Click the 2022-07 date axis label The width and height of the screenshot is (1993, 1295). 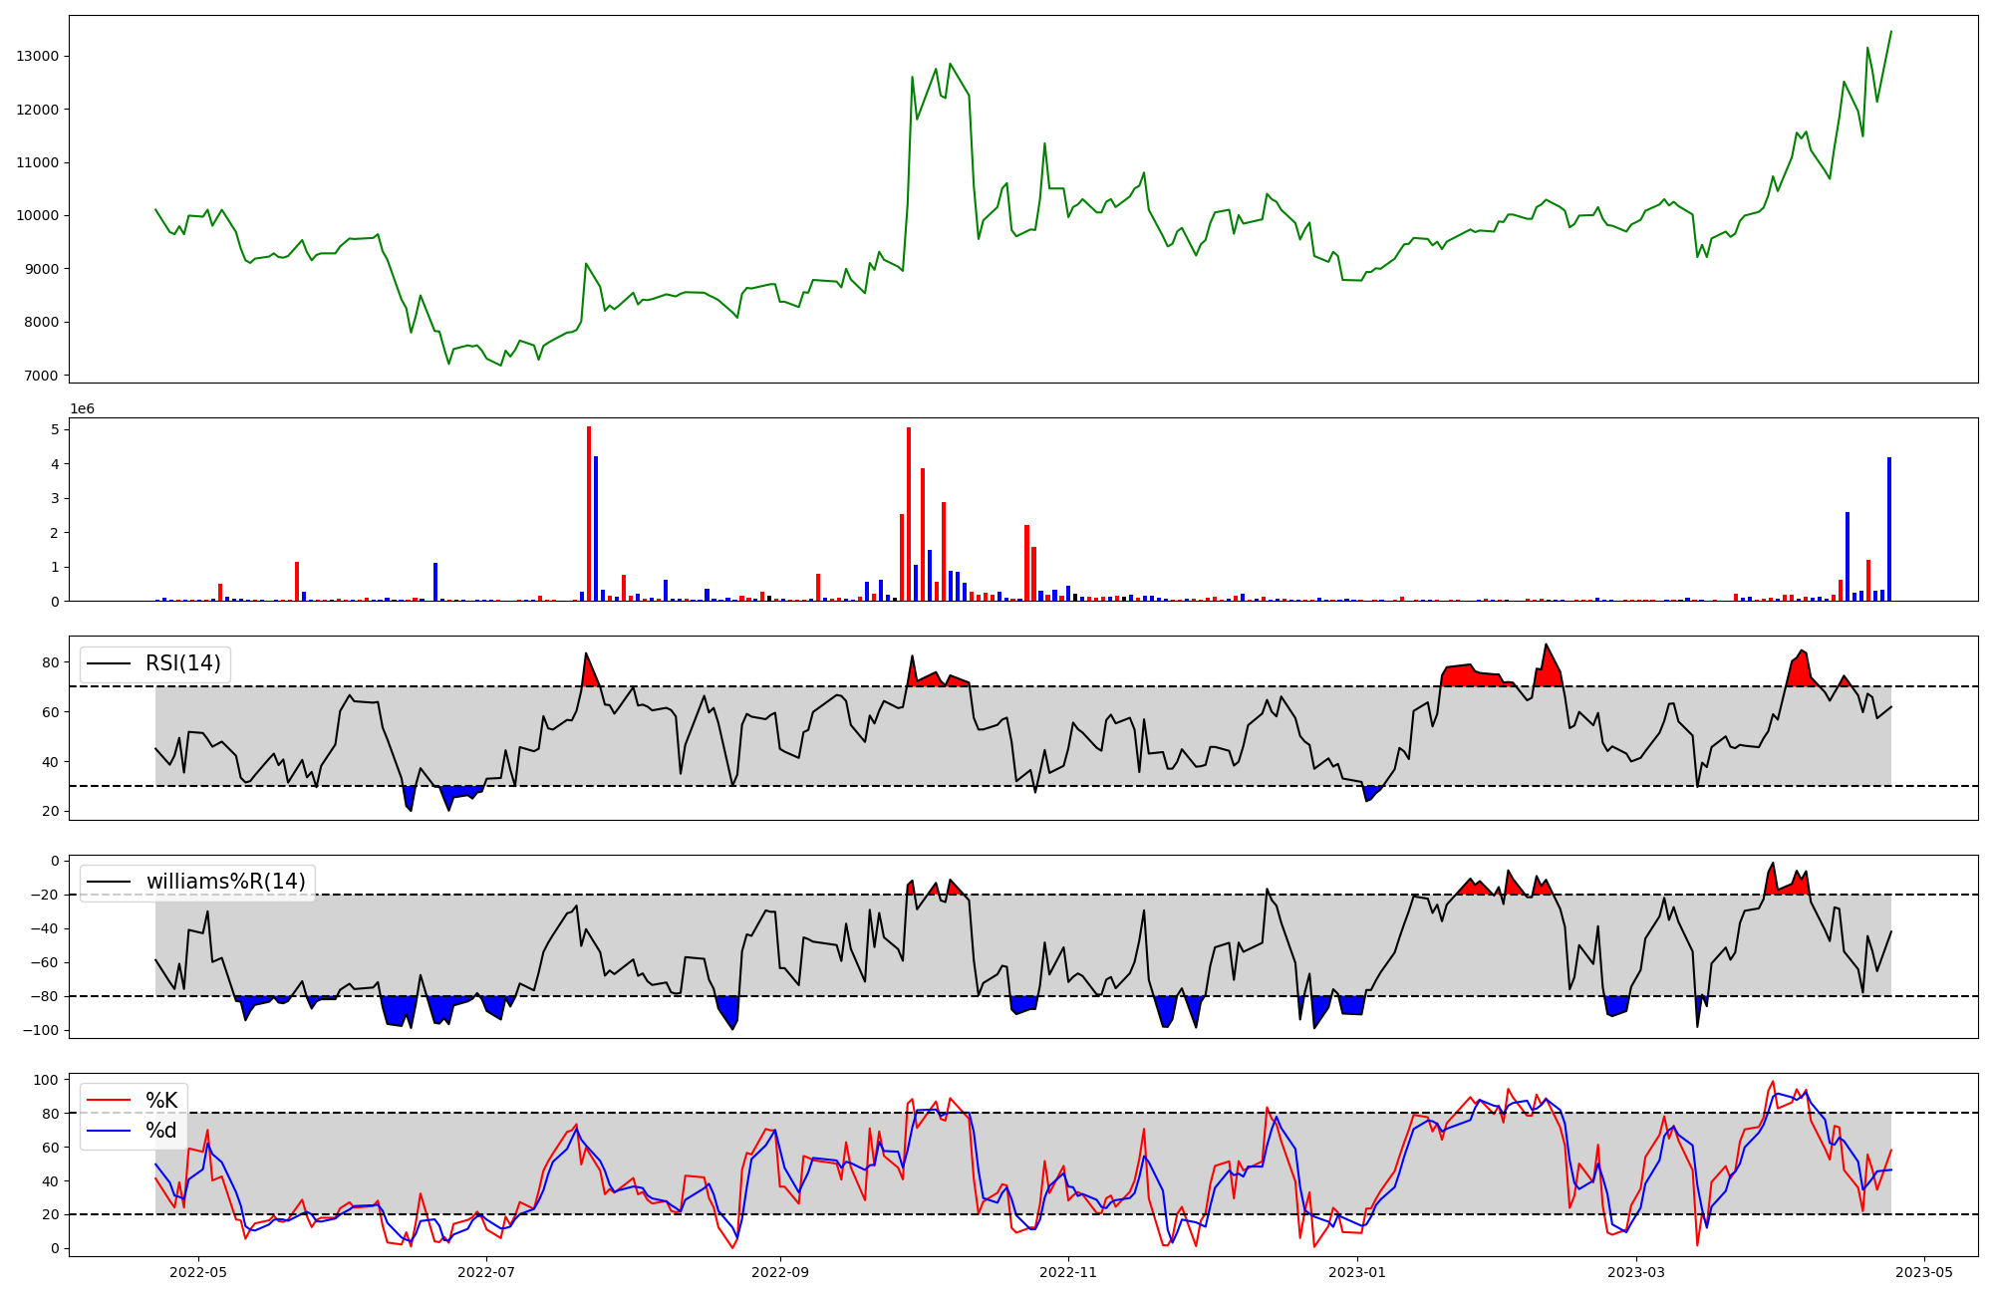point(486,1272)
